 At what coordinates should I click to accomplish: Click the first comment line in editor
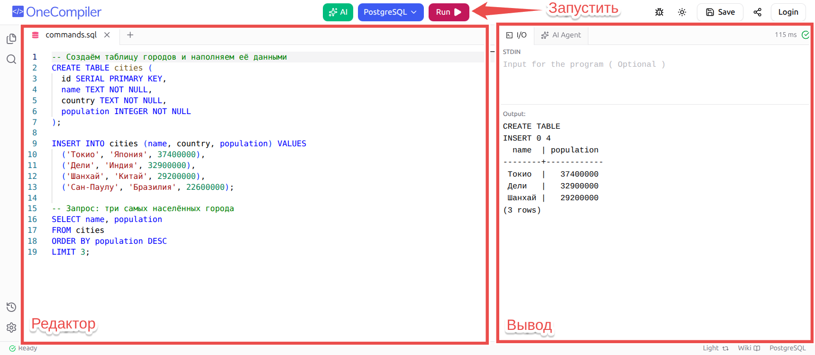coord(169,57)
